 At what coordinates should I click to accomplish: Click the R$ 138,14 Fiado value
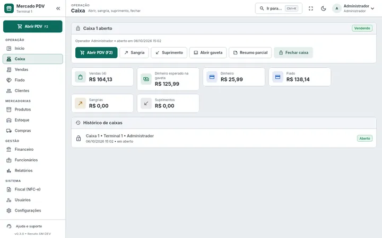[x=298, y=79]
